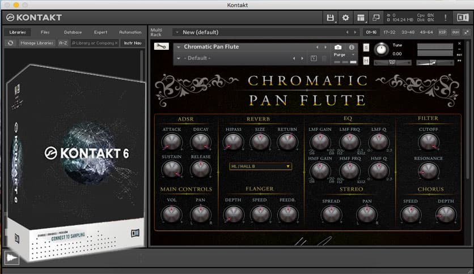Toggle the Mute (M) button

pyautogui.click(x=366, y=61)
